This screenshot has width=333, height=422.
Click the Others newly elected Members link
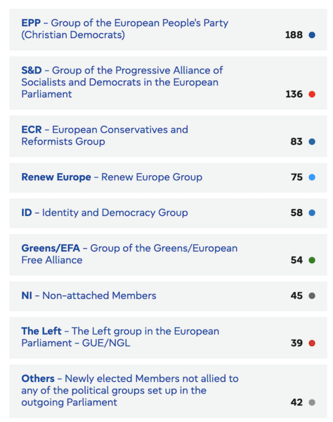(130, 390)
